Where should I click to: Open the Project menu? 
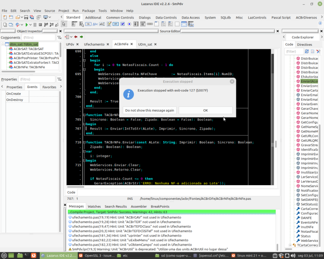point(64,11)
